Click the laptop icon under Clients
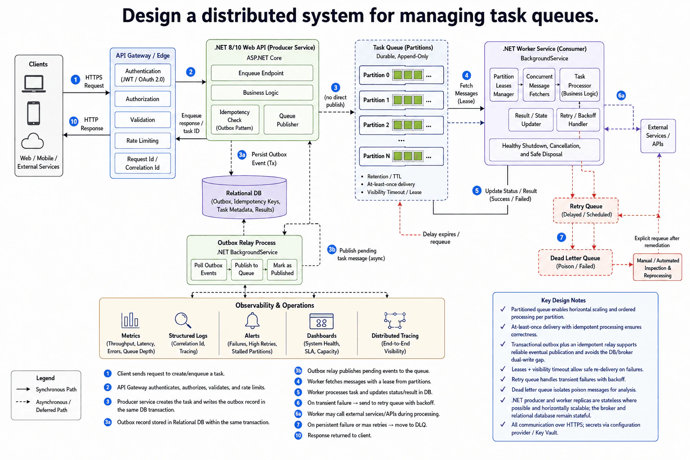The image size is (690, 460). (34, 84)
